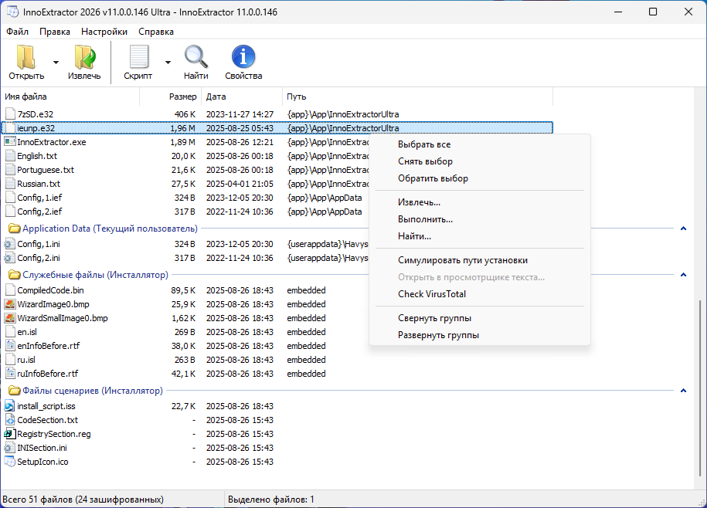
Task: Collapse the Файлы сценариев group chevron
Action: pyautogui.click(x=684, y=391)
